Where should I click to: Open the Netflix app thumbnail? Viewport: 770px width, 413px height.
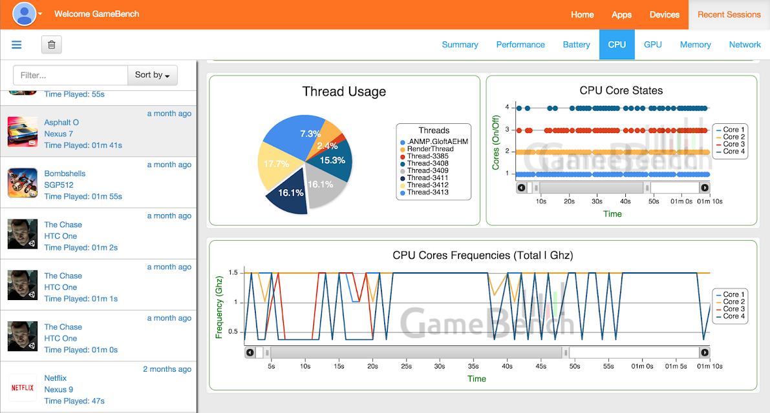point(23,388)
